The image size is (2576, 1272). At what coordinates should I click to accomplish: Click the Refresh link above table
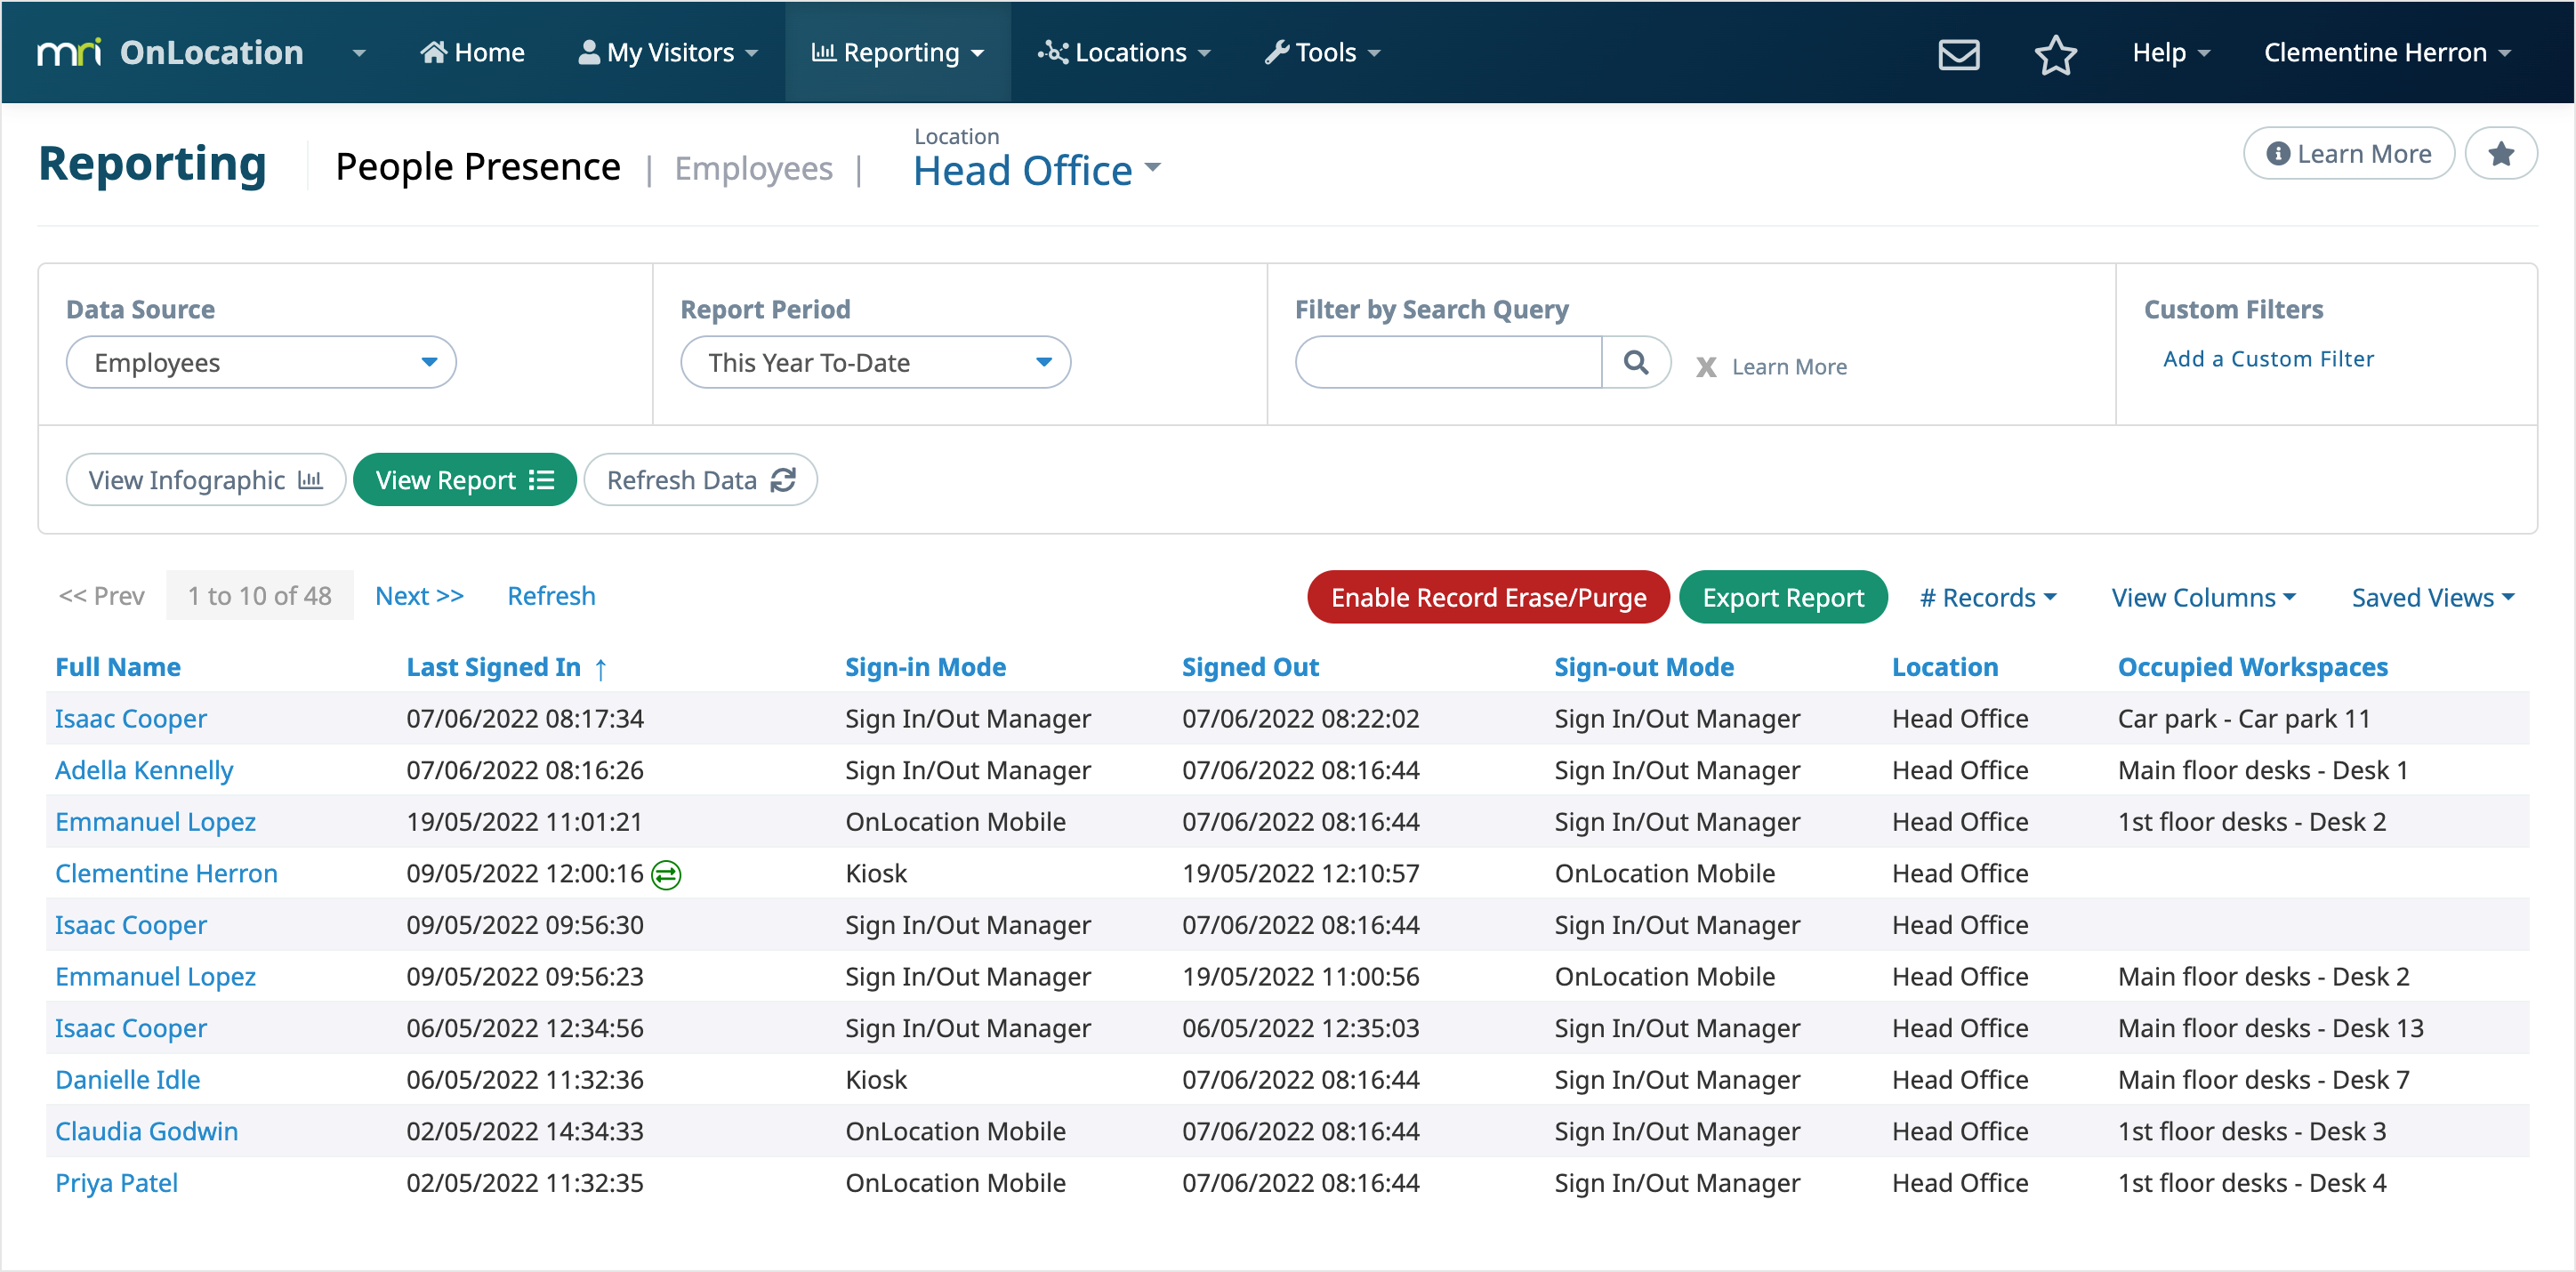click(551, 596)
